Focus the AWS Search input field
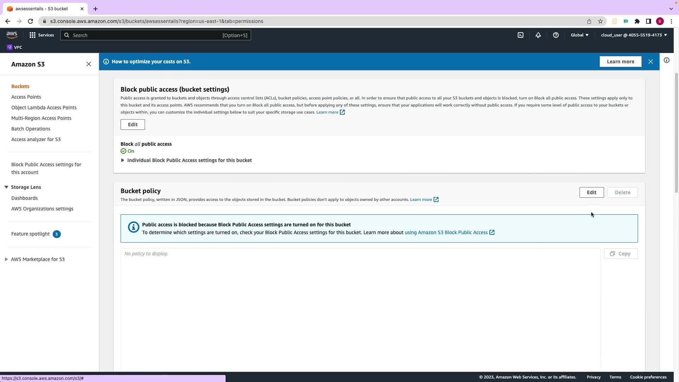679x382 pixels. [145, 35]
